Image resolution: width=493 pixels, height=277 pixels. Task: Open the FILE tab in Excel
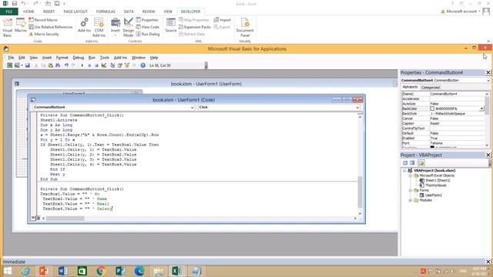(x=9, y=12)
